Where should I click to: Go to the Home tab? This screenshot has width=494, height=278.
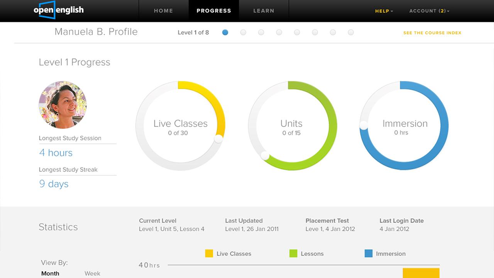163,11
